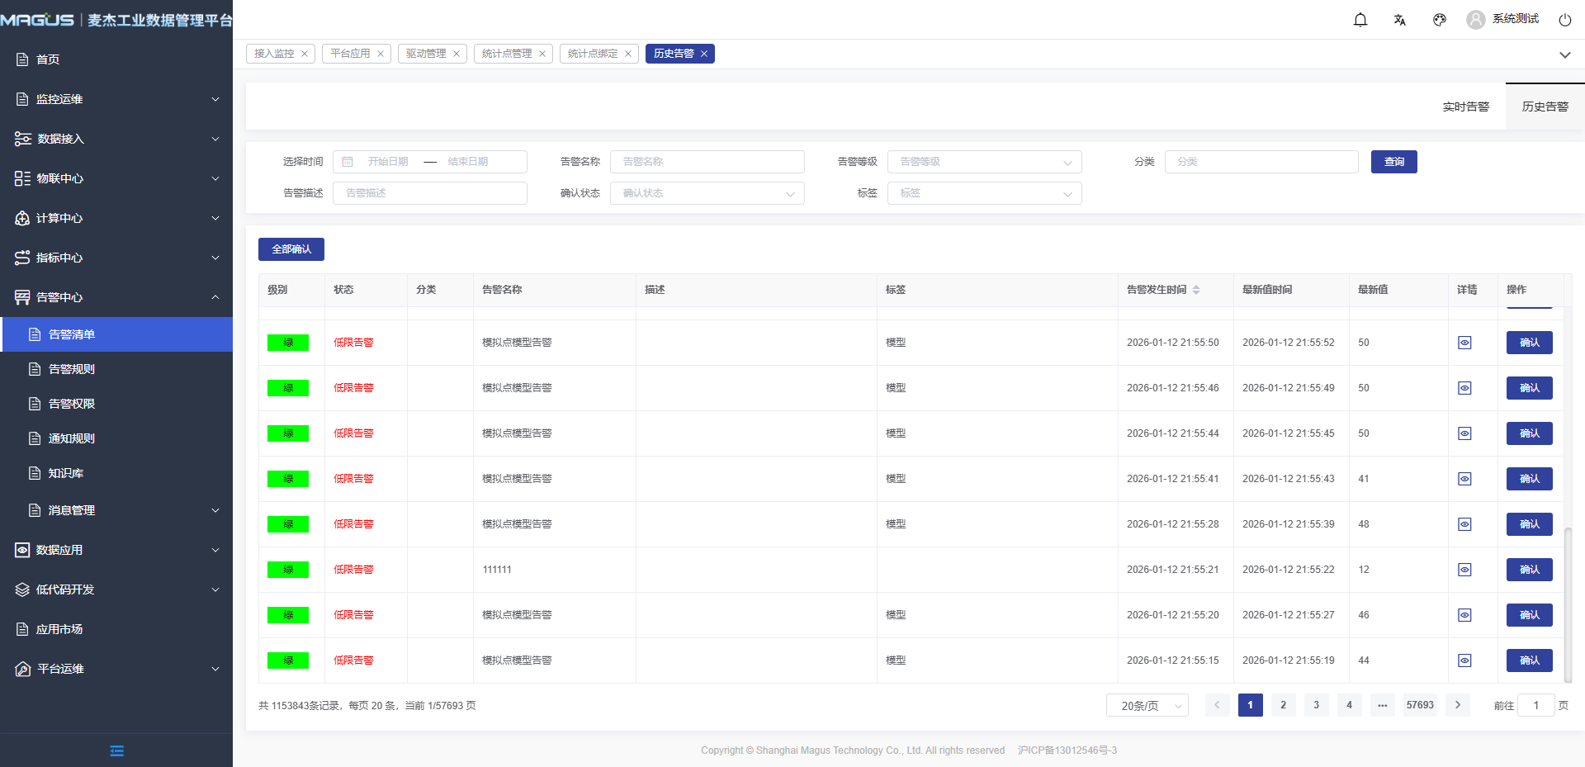
Task: Show details for the 21:55:50 alarm
Action: [x=1464, y=343]
